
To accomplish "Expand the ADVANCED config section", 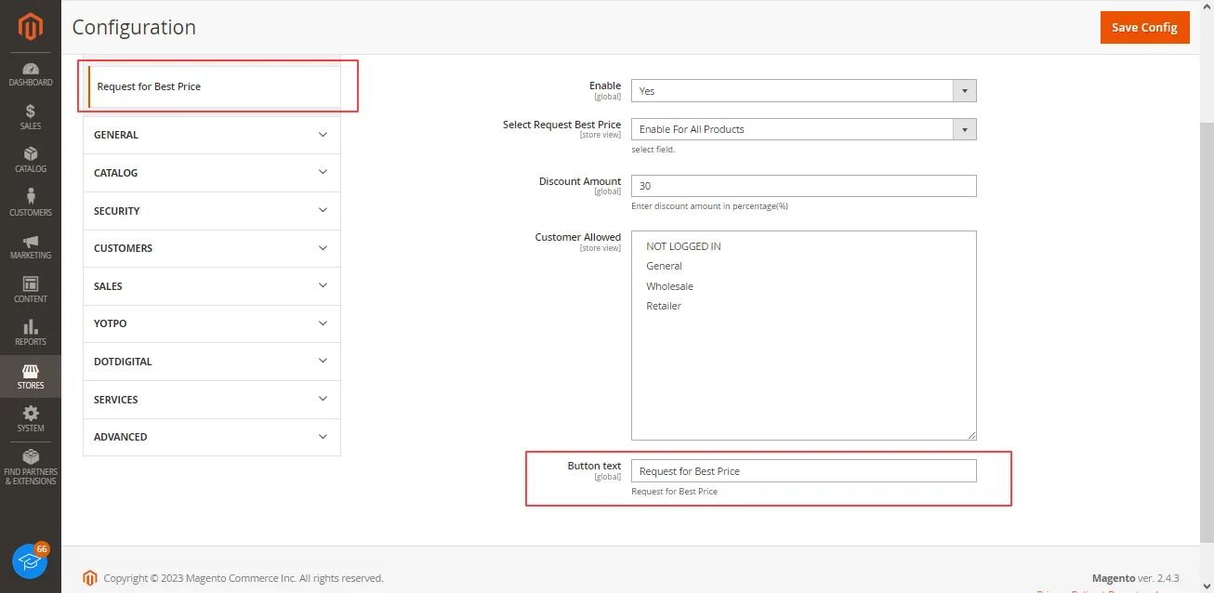I will pyautogui.click(x=212, y=437).
